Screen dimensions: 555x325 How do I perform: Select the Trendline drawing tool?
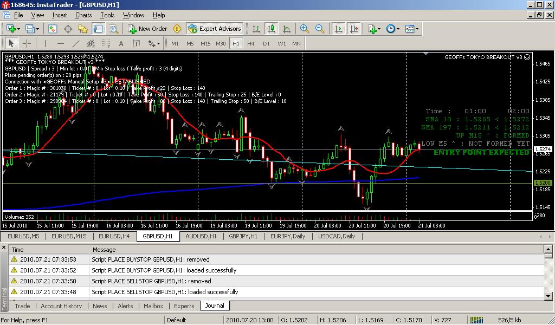click(76, 43)
